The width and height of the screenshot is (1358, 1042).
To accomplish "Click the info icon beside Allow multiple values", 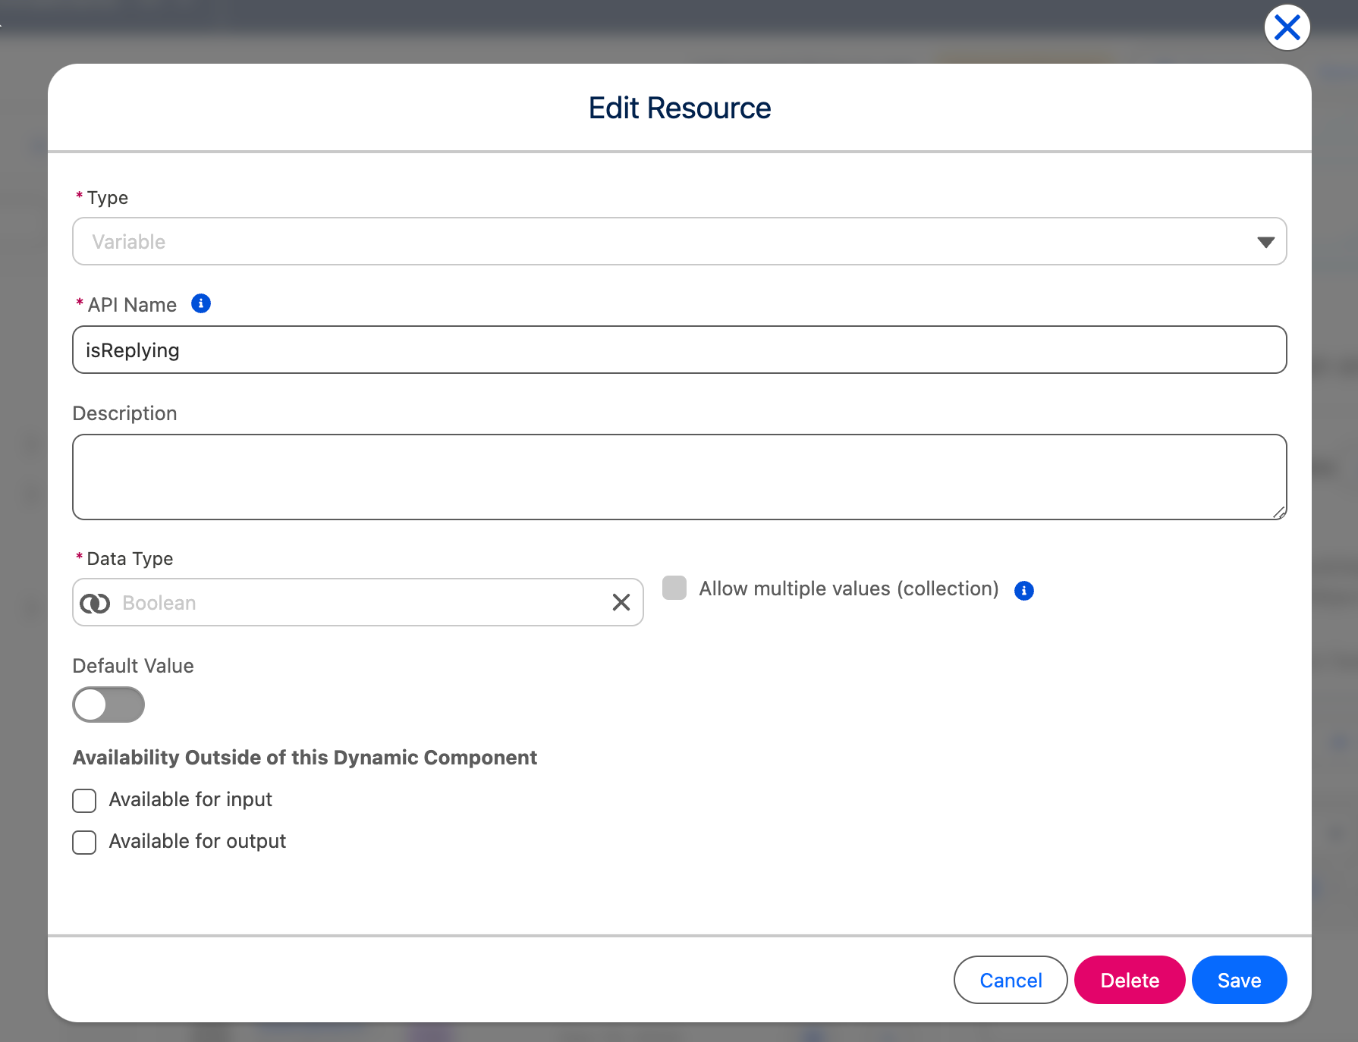I will point(1023,591).
